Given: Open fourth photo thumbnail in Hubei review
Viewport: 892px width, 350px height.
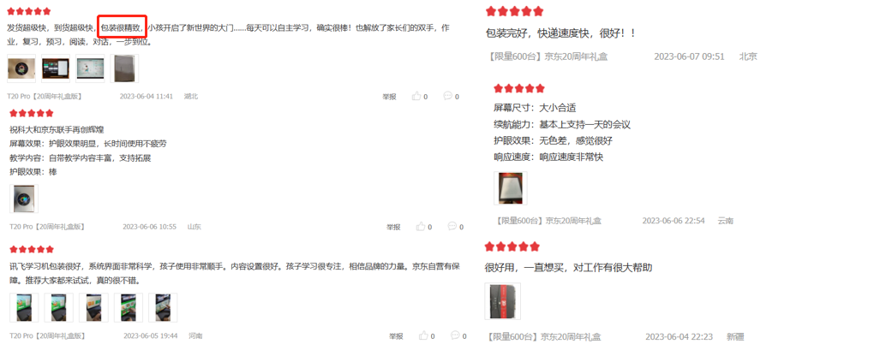Looking at the screenshot, I should 124,68.
